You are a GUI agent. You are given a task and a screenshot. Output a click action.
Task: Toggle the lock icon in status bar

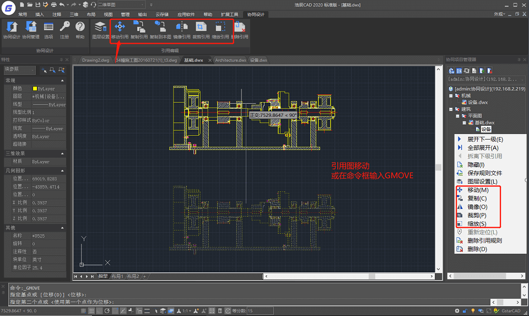coord(465,310)
